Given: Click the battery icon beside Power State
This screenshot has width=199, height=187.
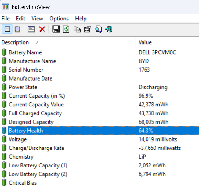Looking at the screenshot, I should point(4,87).
